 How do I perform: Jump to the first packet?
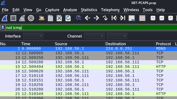pos(114,18)
